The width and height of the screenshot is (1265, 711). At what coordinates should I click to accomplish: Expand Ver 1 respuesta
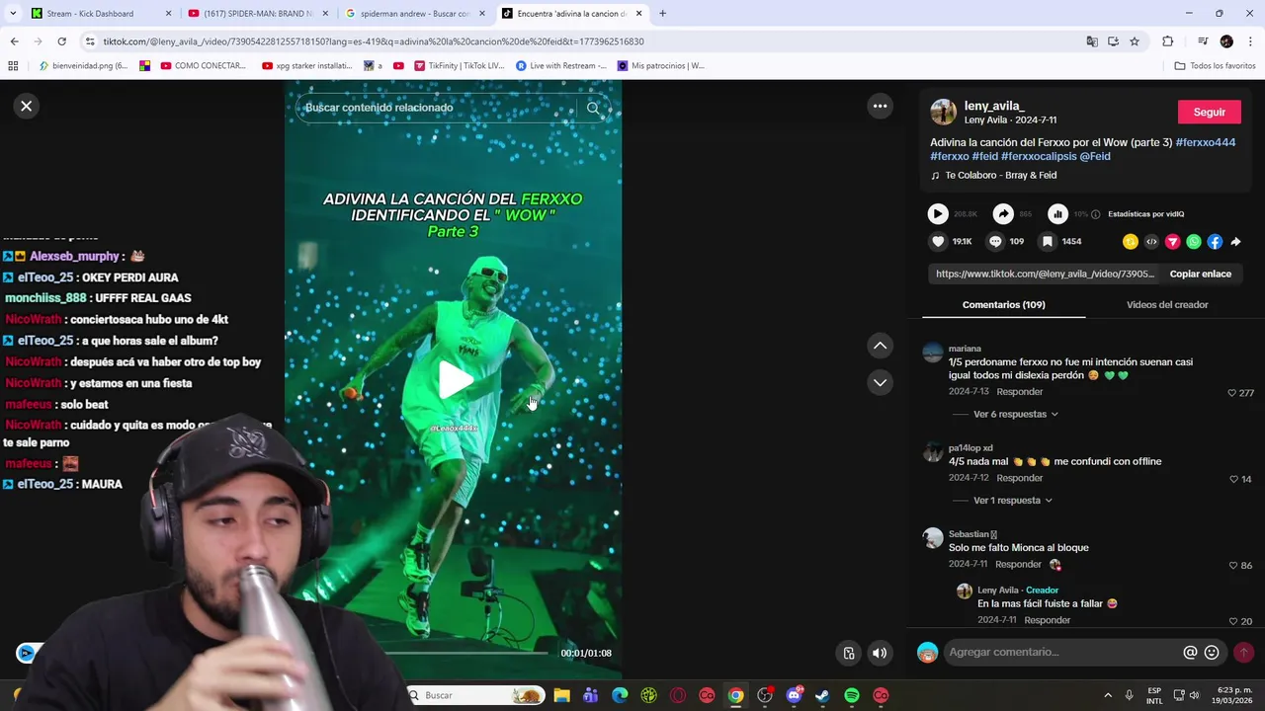1013,501
